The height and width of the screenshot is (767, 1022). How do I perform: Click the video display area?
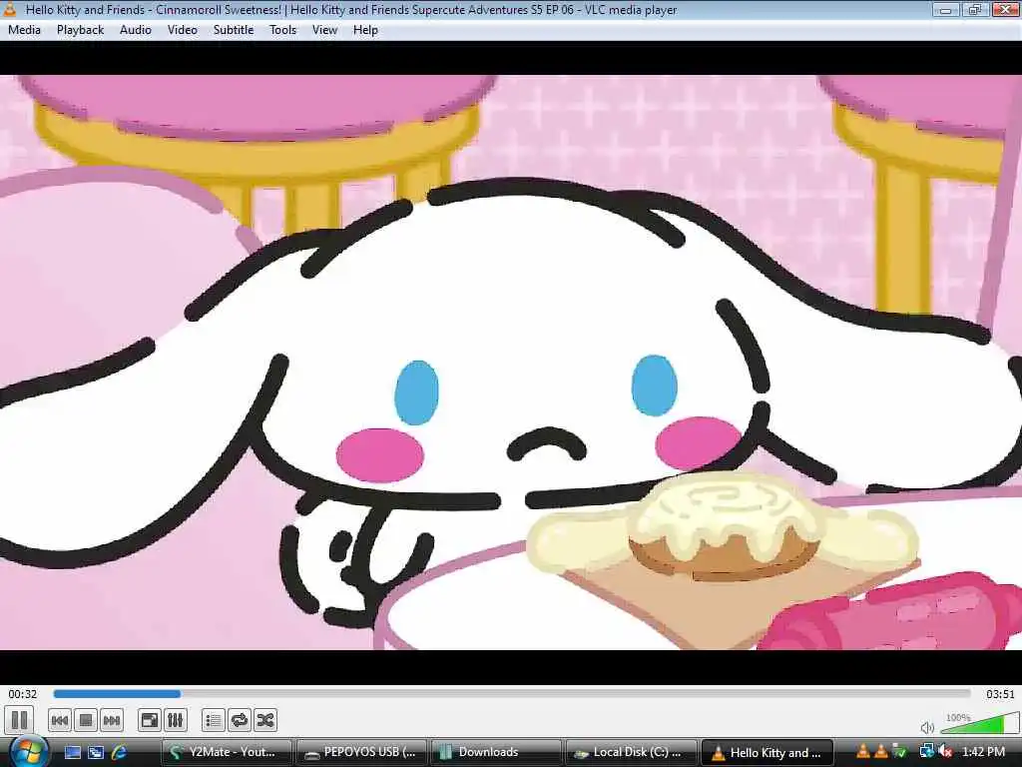click(x=511, y=363)
